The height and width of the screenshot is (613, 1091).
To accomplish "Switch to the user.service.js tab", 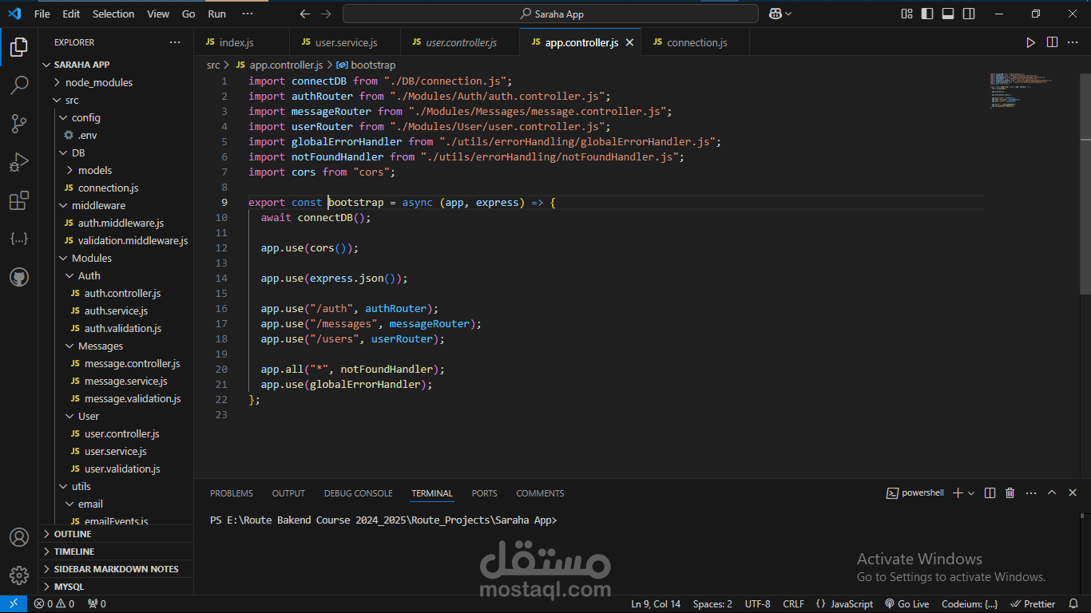I will [x=346, y=42].
